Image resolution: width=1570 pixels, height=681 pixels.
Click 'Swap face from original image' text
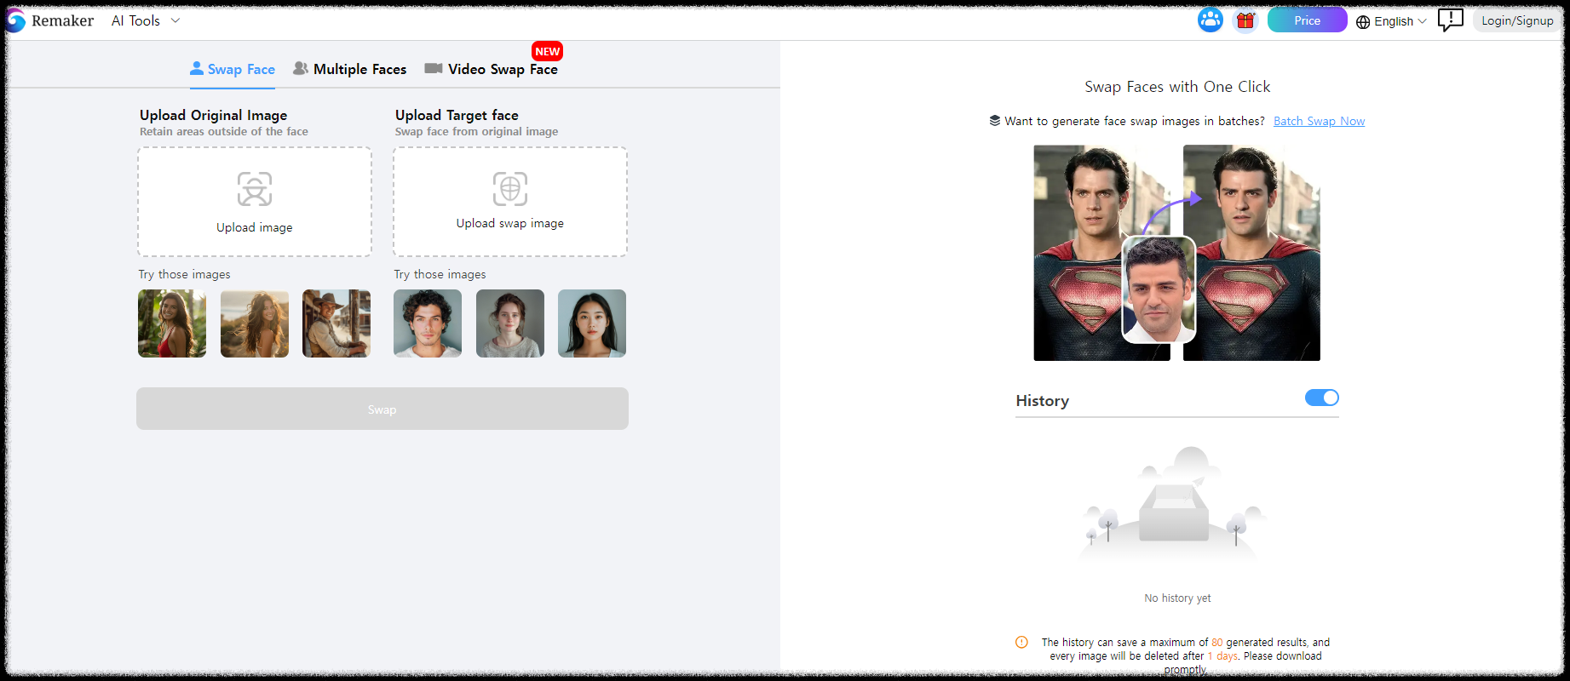click(x=477, y=132)
